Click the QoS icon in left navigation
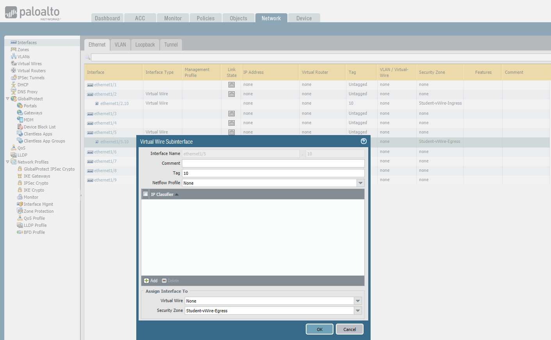The width and height of the screenshot is (551, 340). click(x=14, y=148)
